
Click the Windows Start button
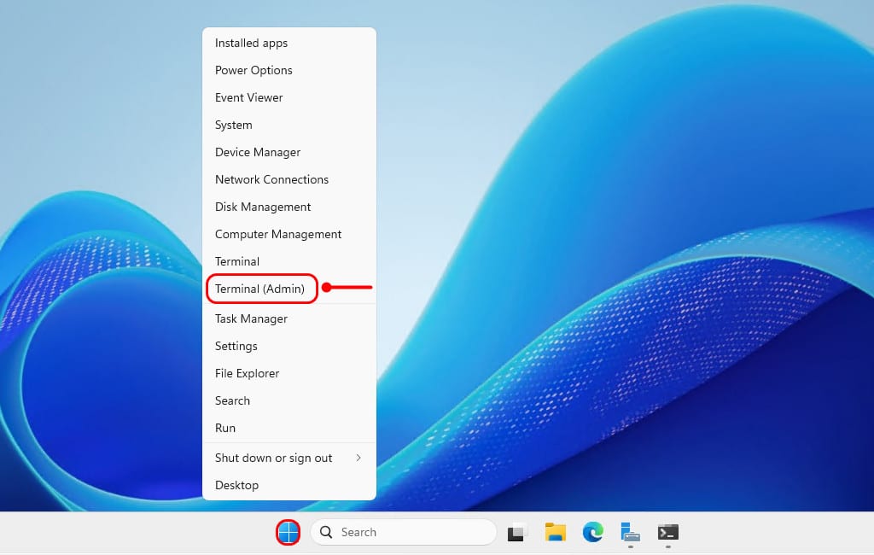288,533
